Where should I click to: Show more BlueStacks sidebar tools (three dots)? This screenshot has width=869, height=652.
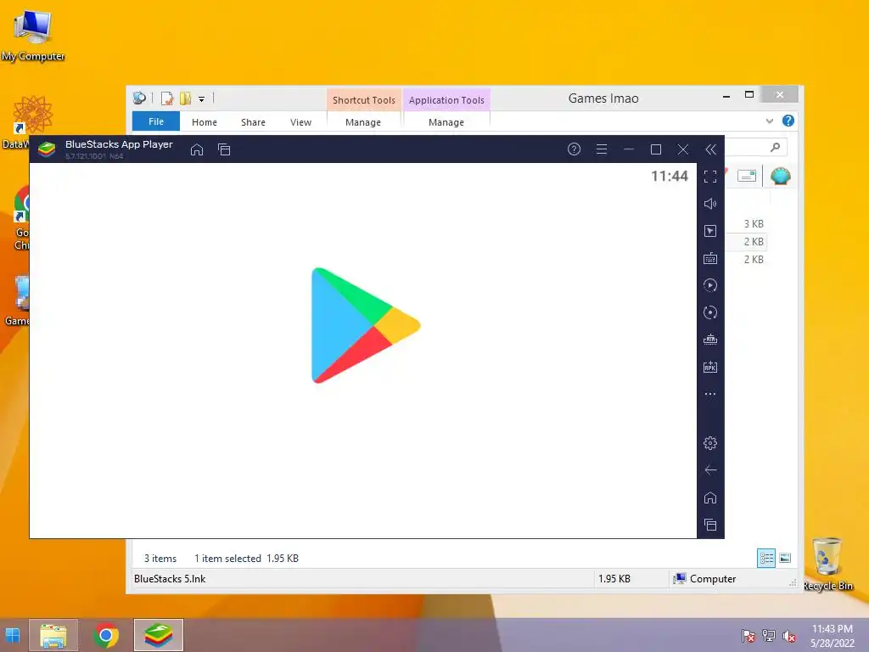click(710, 394)
